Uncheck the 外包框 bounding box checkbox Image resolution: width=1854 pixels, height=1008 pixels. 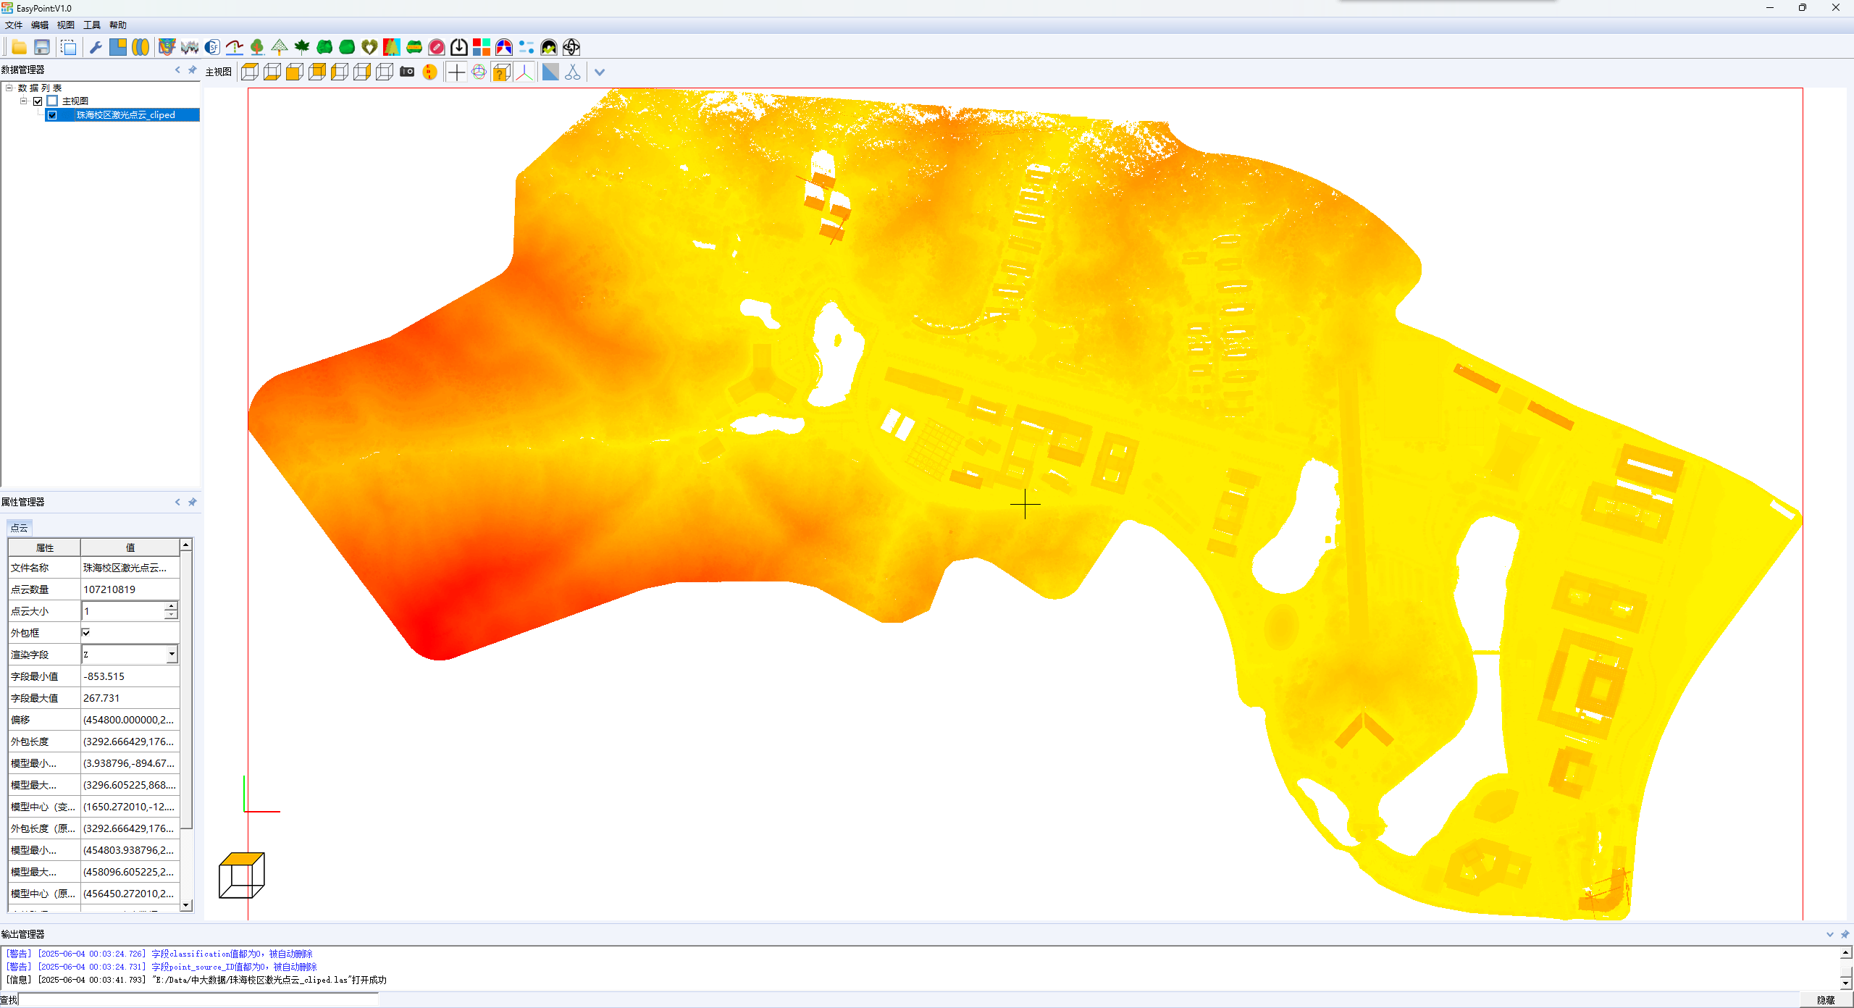86,633
